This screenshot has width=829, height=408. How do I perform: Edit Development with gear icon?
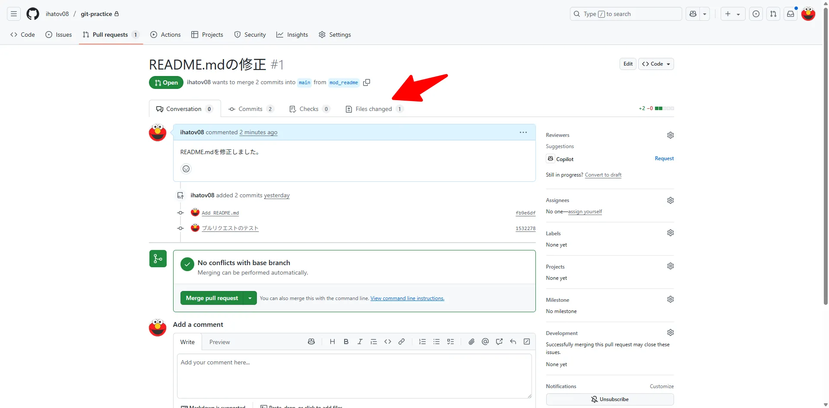coord(671,332)
